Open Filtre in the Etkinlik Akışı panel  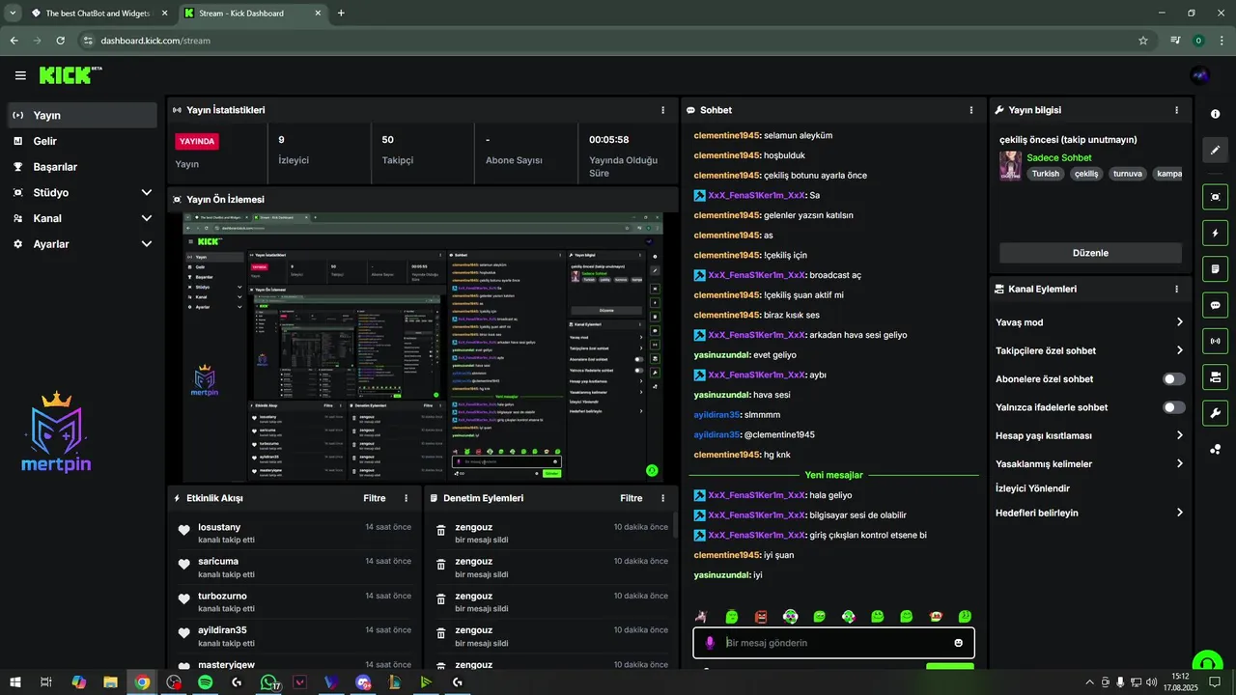coord(375,498)
